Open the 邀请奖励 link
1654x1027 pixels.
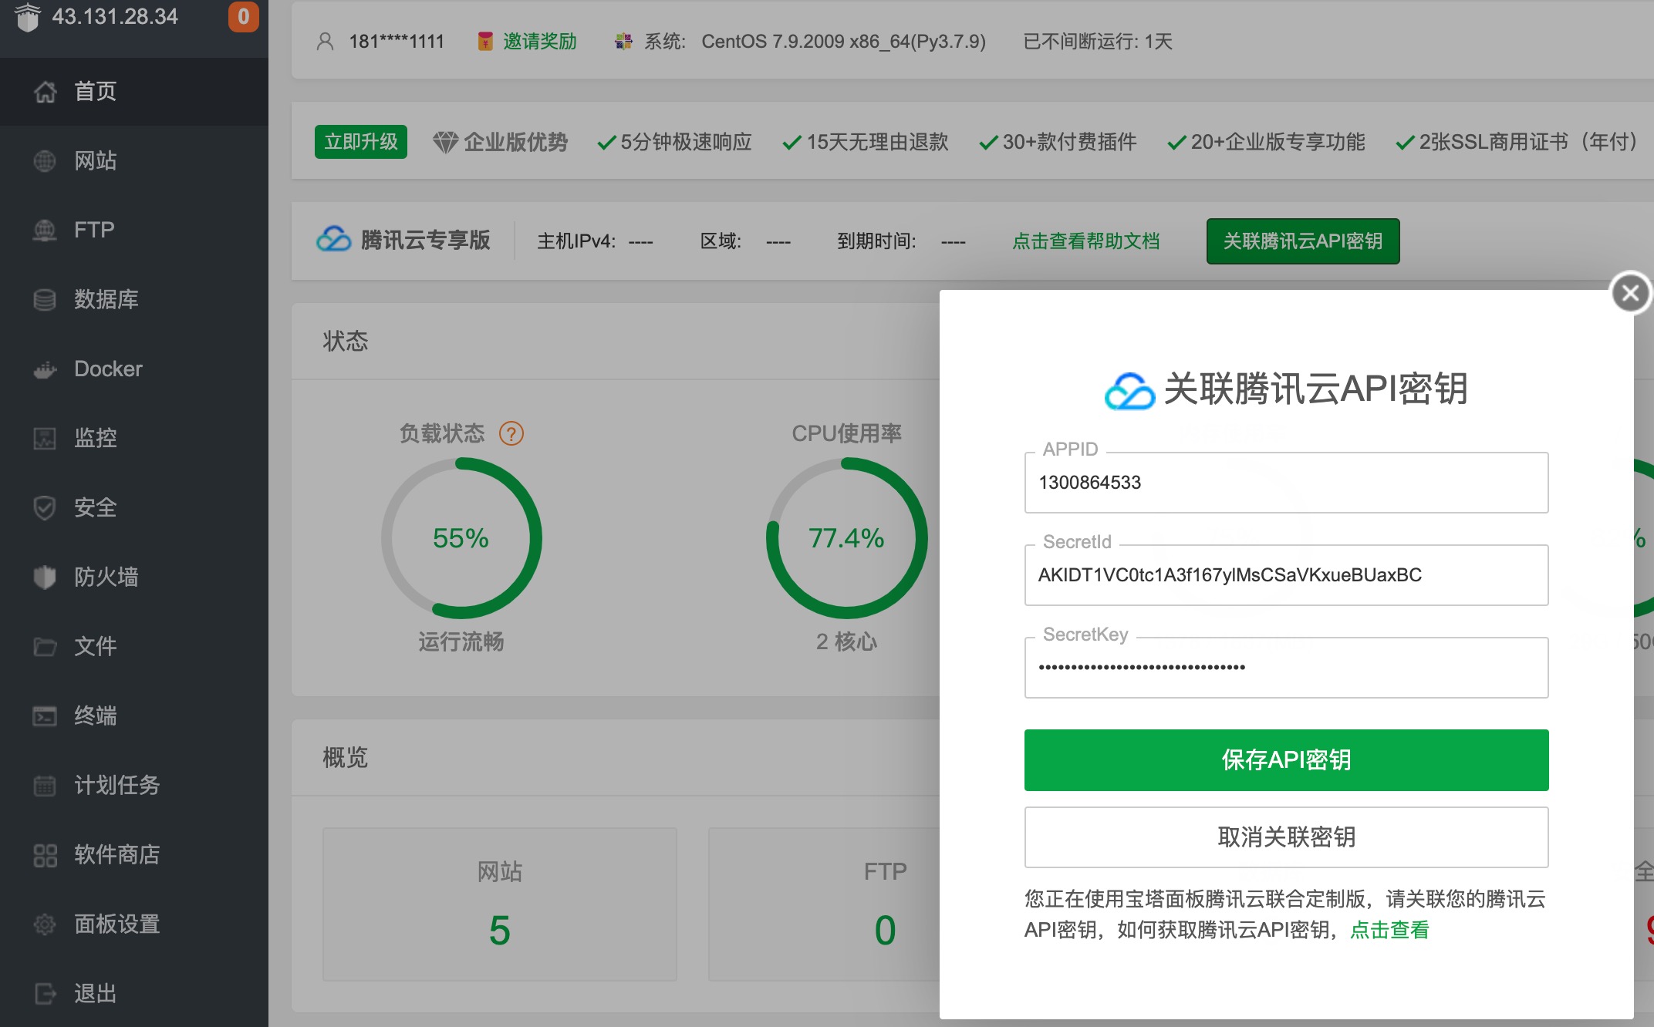click(x=539, y=42)
